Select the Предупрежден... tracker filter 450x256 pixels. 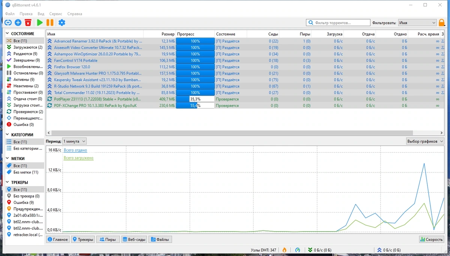pos(25,209)
